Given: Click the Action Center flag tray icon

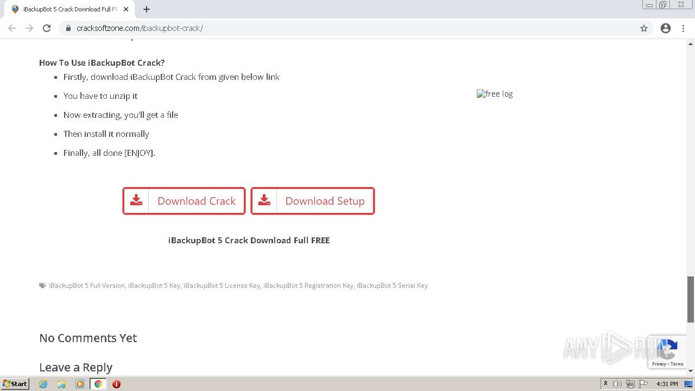Looking at the screenshot, I should (x=643, y=384).
